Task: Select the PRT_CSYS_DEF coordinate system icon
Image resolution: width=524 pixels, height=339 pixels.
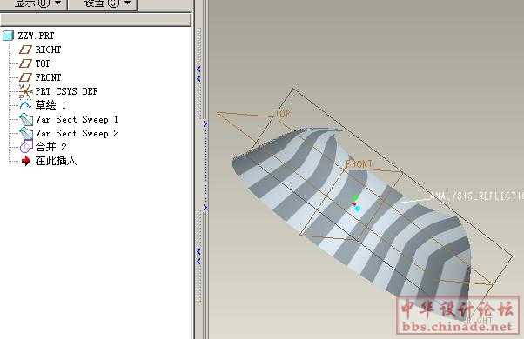Action: pos(25,91)
